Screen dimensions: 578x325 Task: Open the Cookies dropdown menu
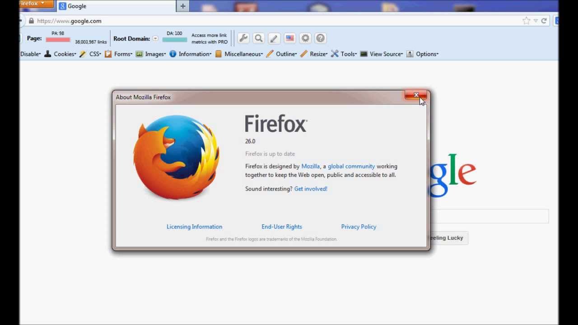65,54
